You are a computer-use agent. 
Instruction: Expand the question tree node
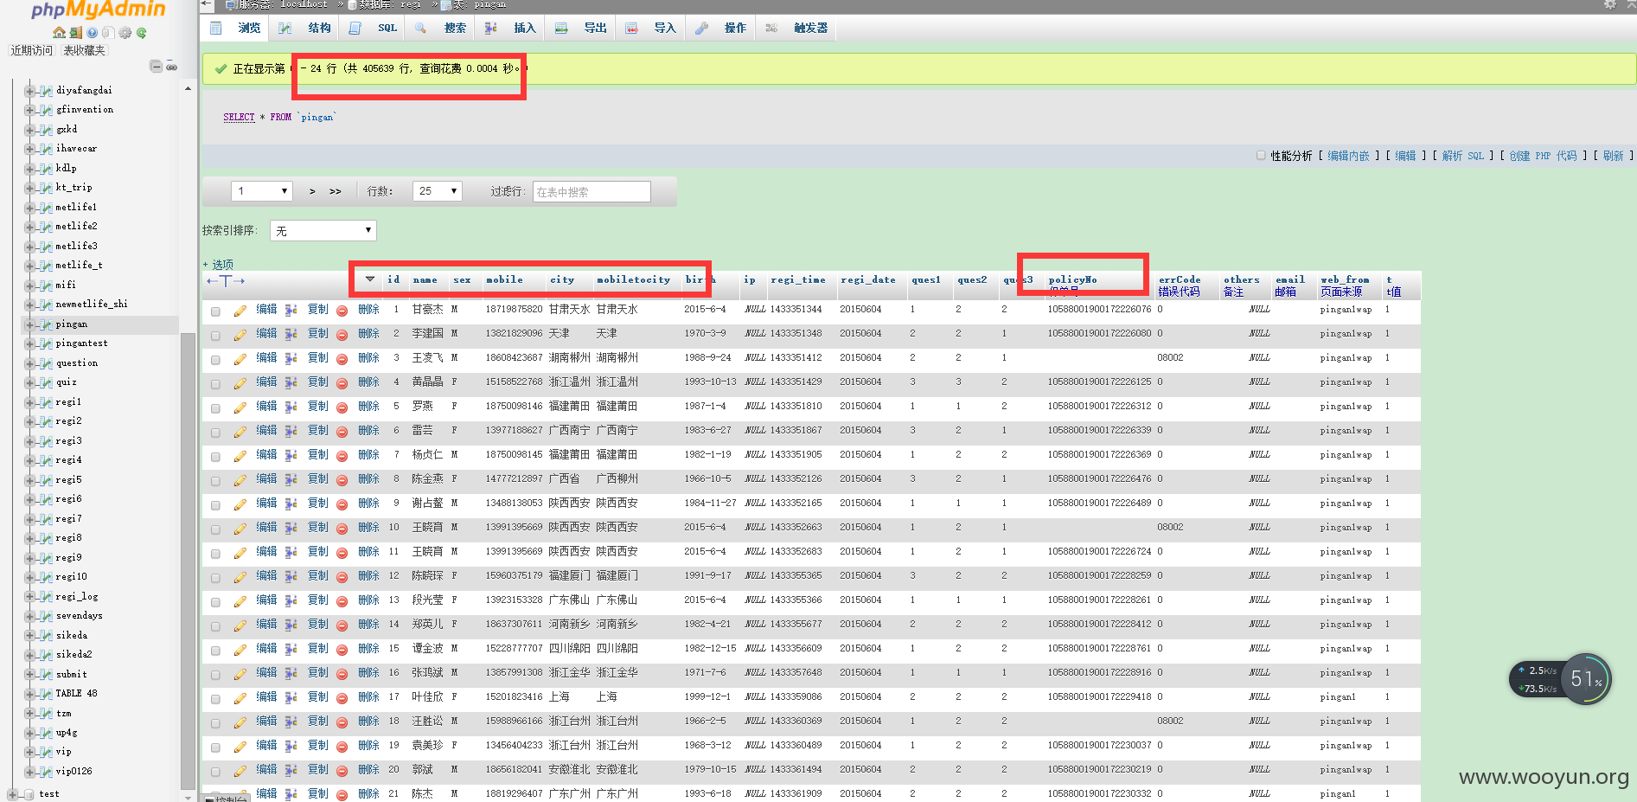pyautogui.click(x=30, y=363)
